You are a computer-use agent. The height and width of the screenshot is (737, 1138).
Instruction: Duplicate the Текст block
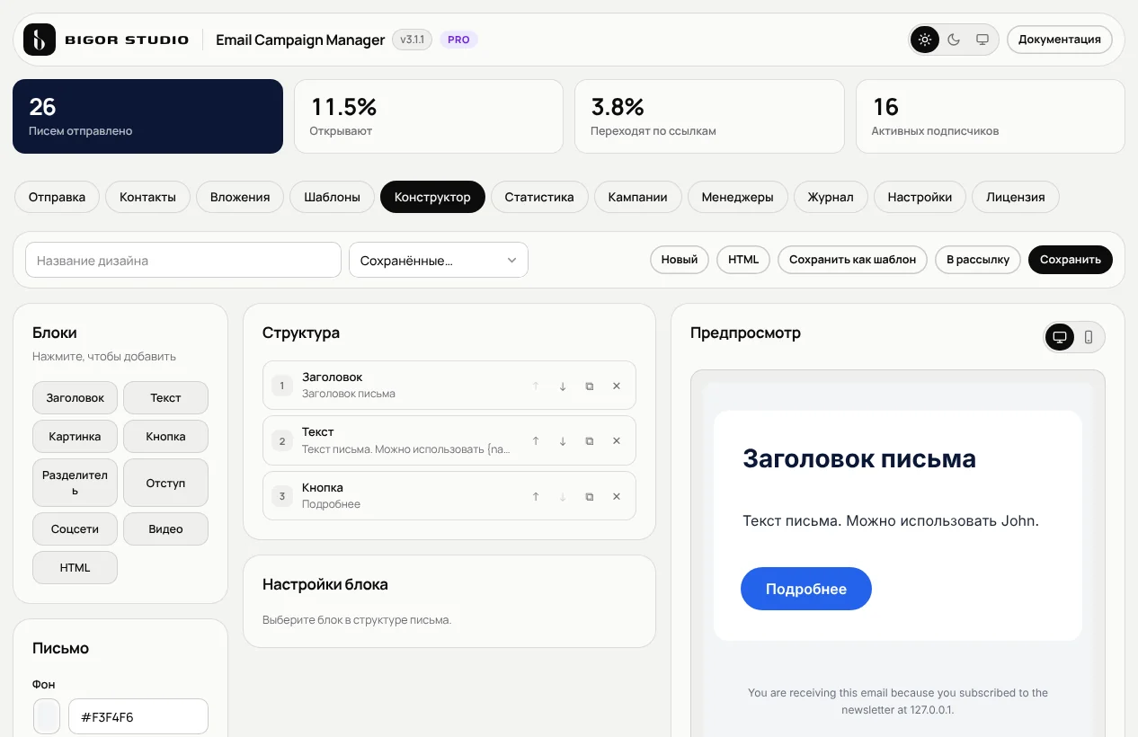[x=590, y=440]
